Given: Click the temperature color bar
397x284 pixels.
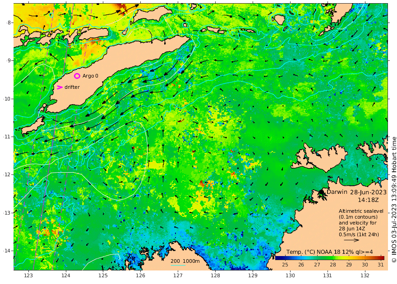Looking at the screenshot, I should (x=330, y=258).
